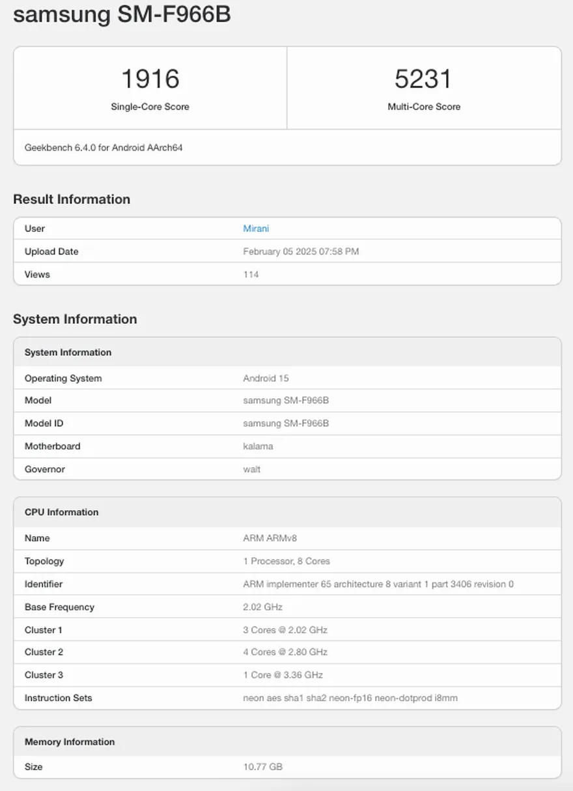Click the Multi-Core Score label
Viewport: 573px width, 791px height.
tap(424, 107)
